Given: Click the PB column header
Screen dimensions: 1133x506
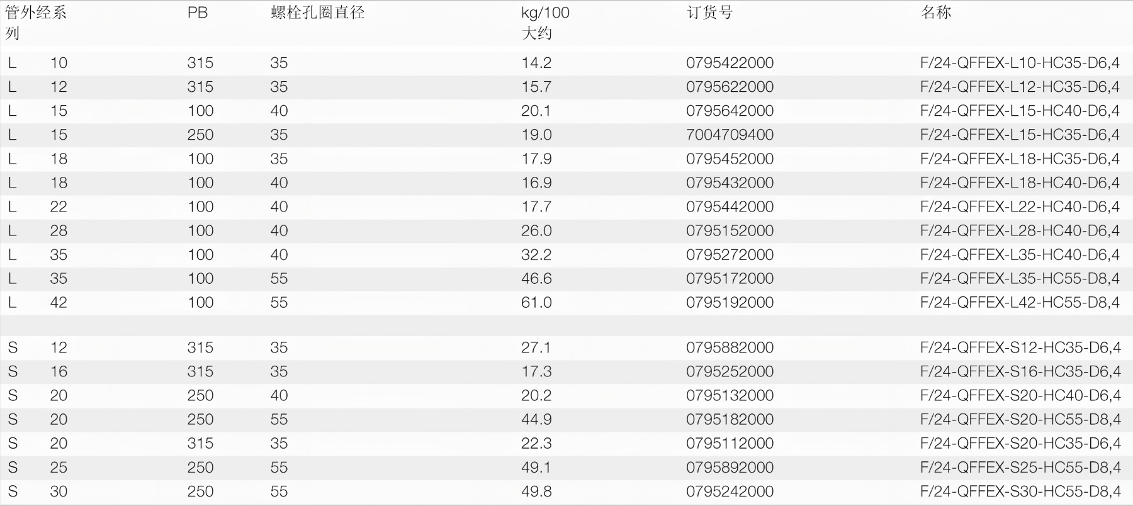Looking at the screenshot, I should click(198, 13).
